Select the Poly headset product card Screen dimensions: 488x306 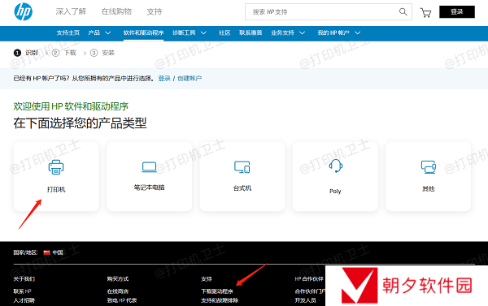[335, 176]
